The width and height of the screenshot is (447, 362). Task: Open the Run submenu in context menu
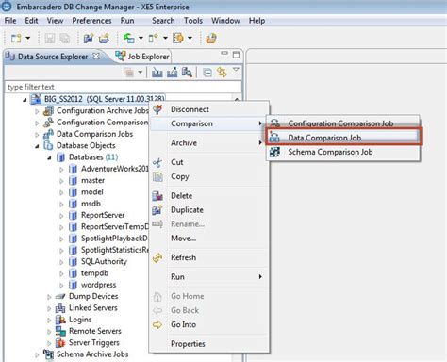(x=208, y=277)
